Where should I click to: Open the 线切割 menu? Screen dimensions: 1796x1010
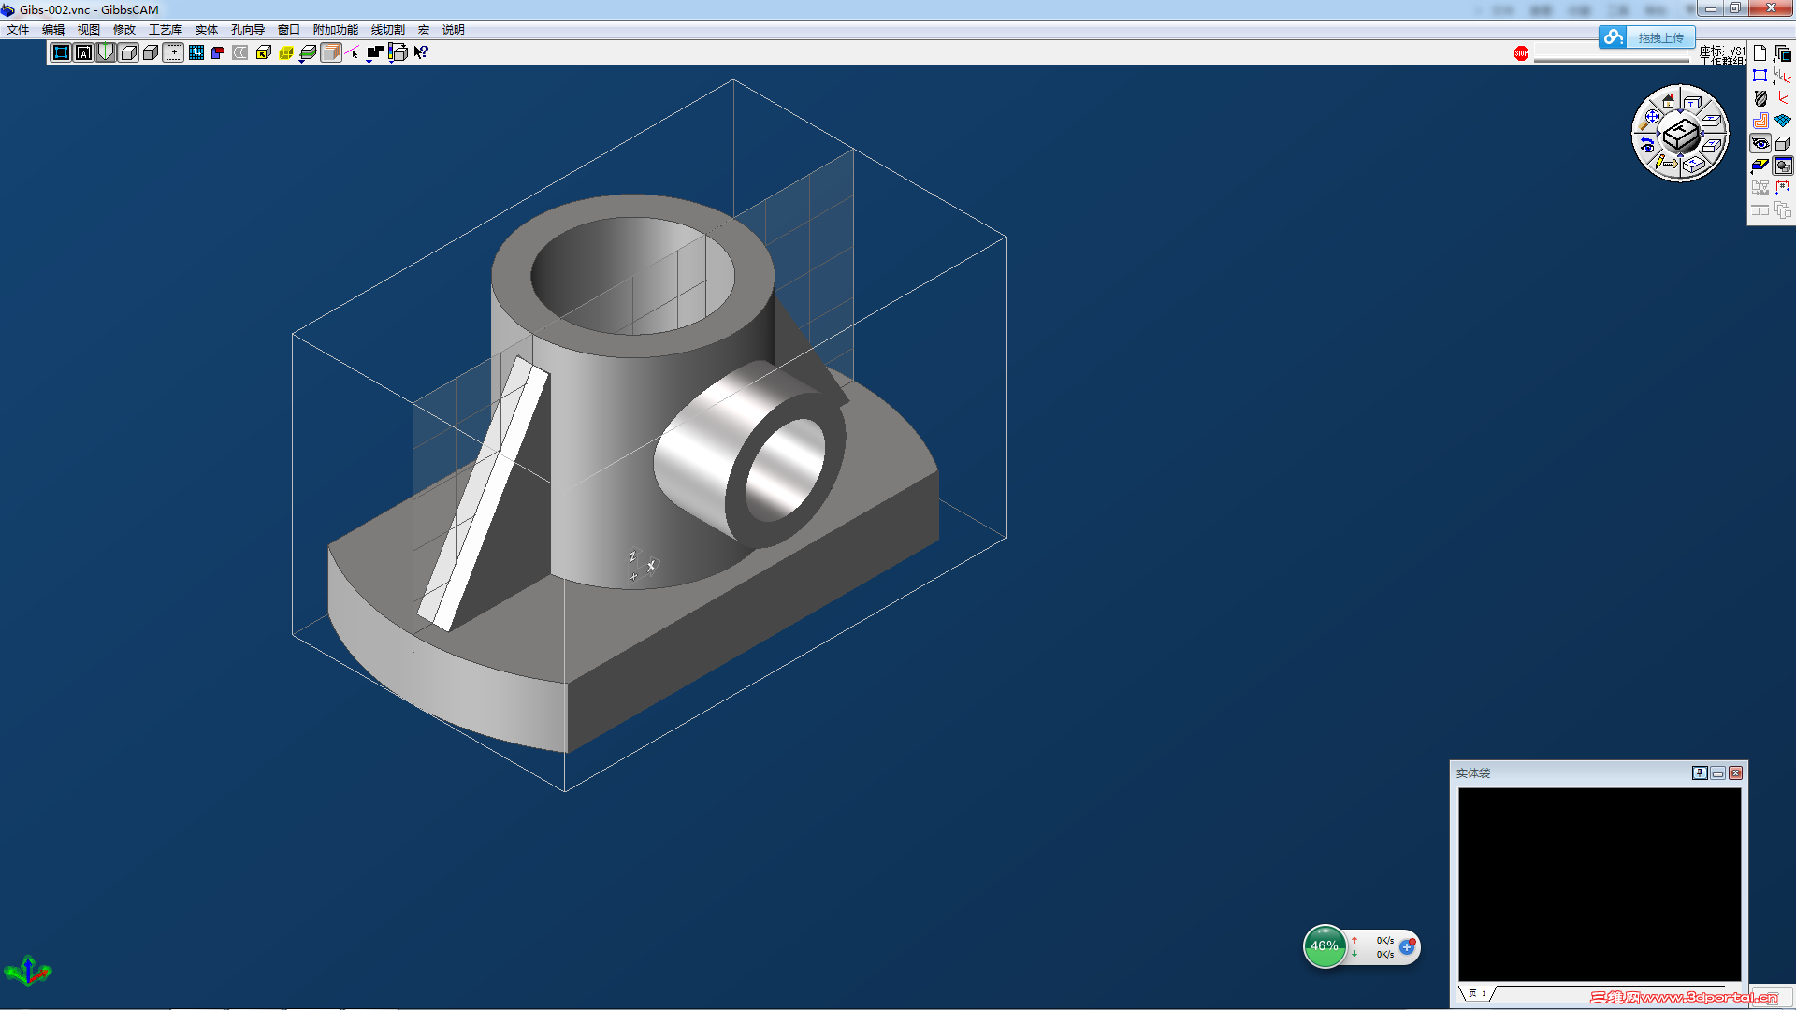point(388,30)
